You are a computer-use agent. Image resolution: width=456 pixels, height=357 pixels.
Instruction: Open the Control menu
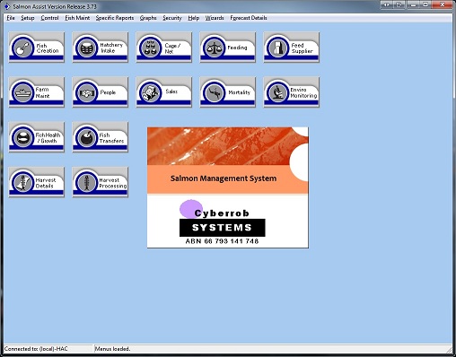[49, 18]
